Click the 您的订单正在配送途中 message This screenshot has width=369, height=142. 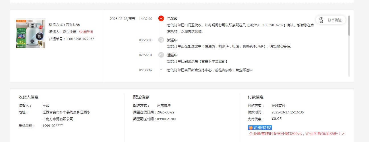point(230,46)
